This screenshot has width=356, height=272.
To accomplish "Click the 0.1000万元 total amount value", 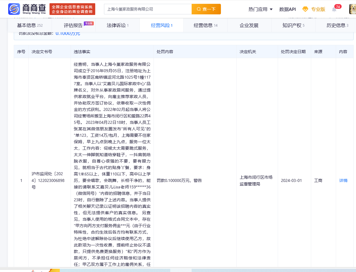I will click(68, 33).
